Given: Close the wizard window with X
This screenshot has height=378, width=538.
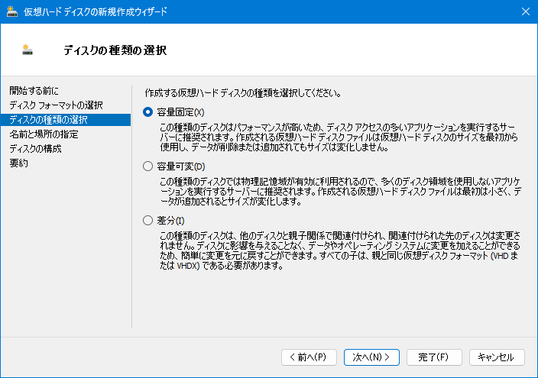Looking at the screenshot, I should 526,11.
